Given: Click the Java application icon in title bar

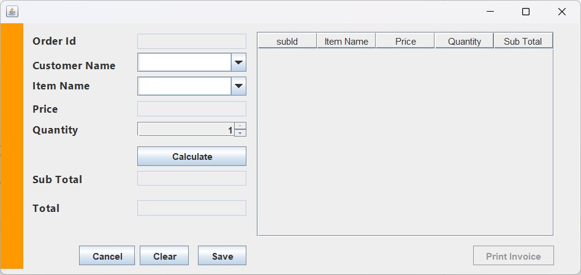Looking at the screenshot, I should 12,12.
